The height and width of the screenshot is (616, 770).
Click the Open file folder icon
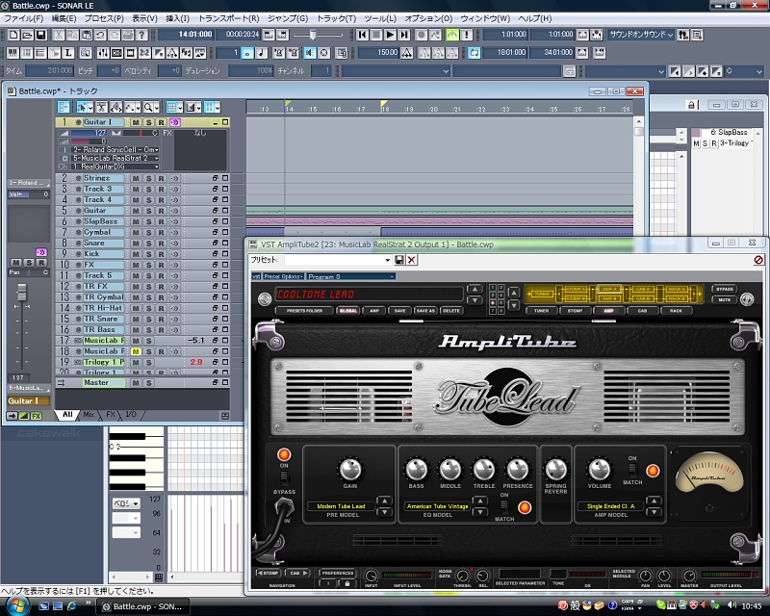27,35
